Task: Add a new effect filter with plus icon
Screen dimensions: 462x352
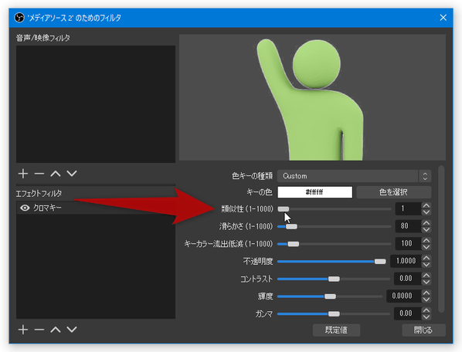Action: tap(23, 330)
